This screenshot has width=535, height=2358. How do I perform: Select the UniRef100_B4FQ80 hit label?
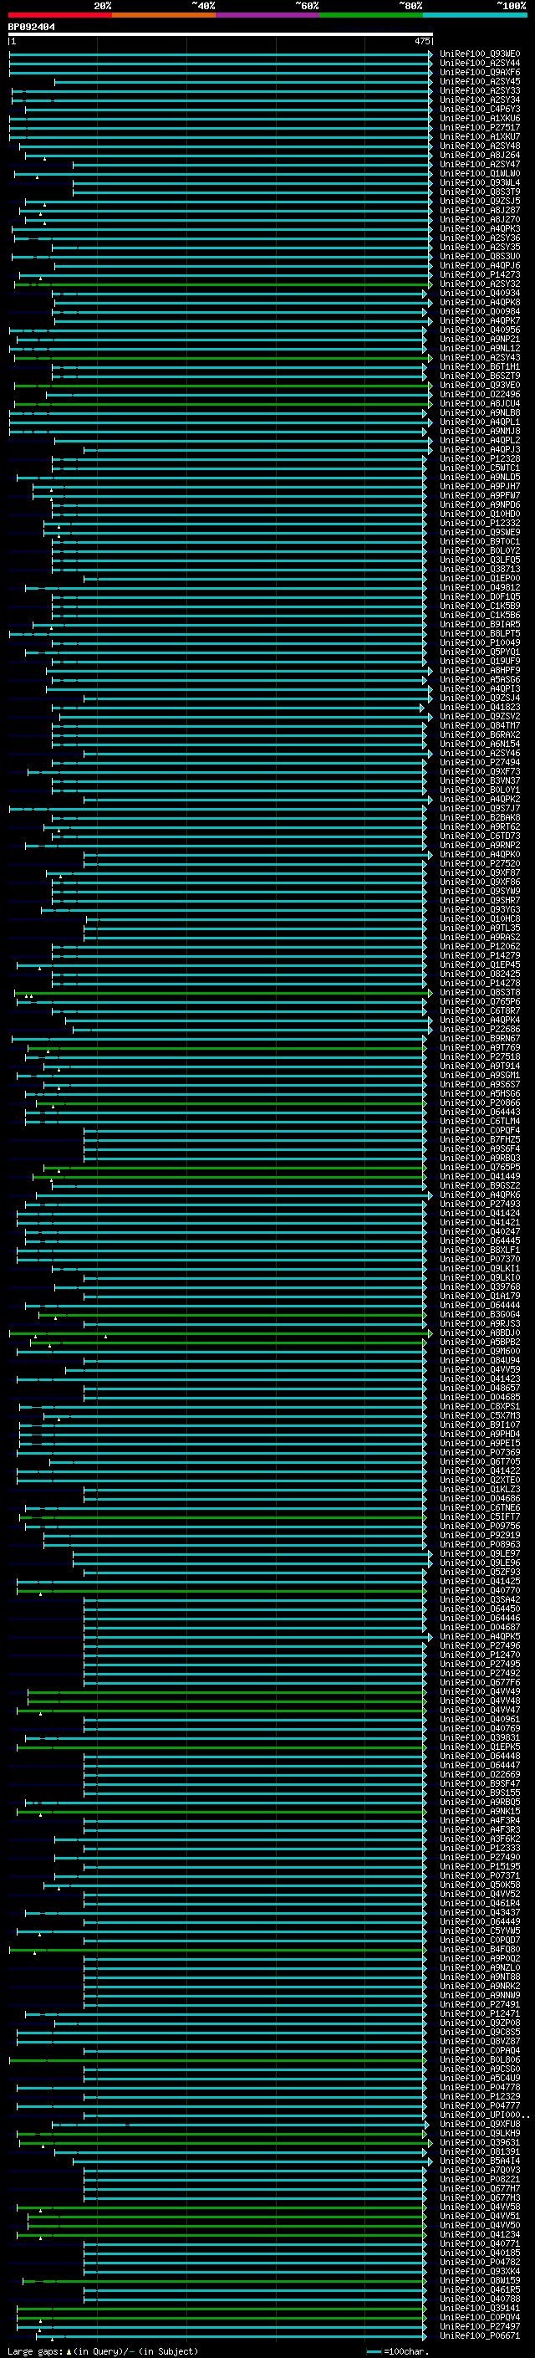coord(479,1950)
